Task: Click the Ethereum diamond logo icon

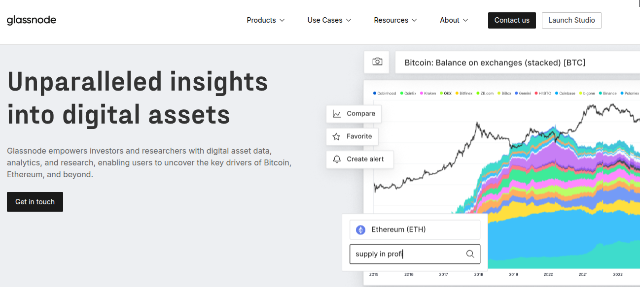Action: pos(361,230)
